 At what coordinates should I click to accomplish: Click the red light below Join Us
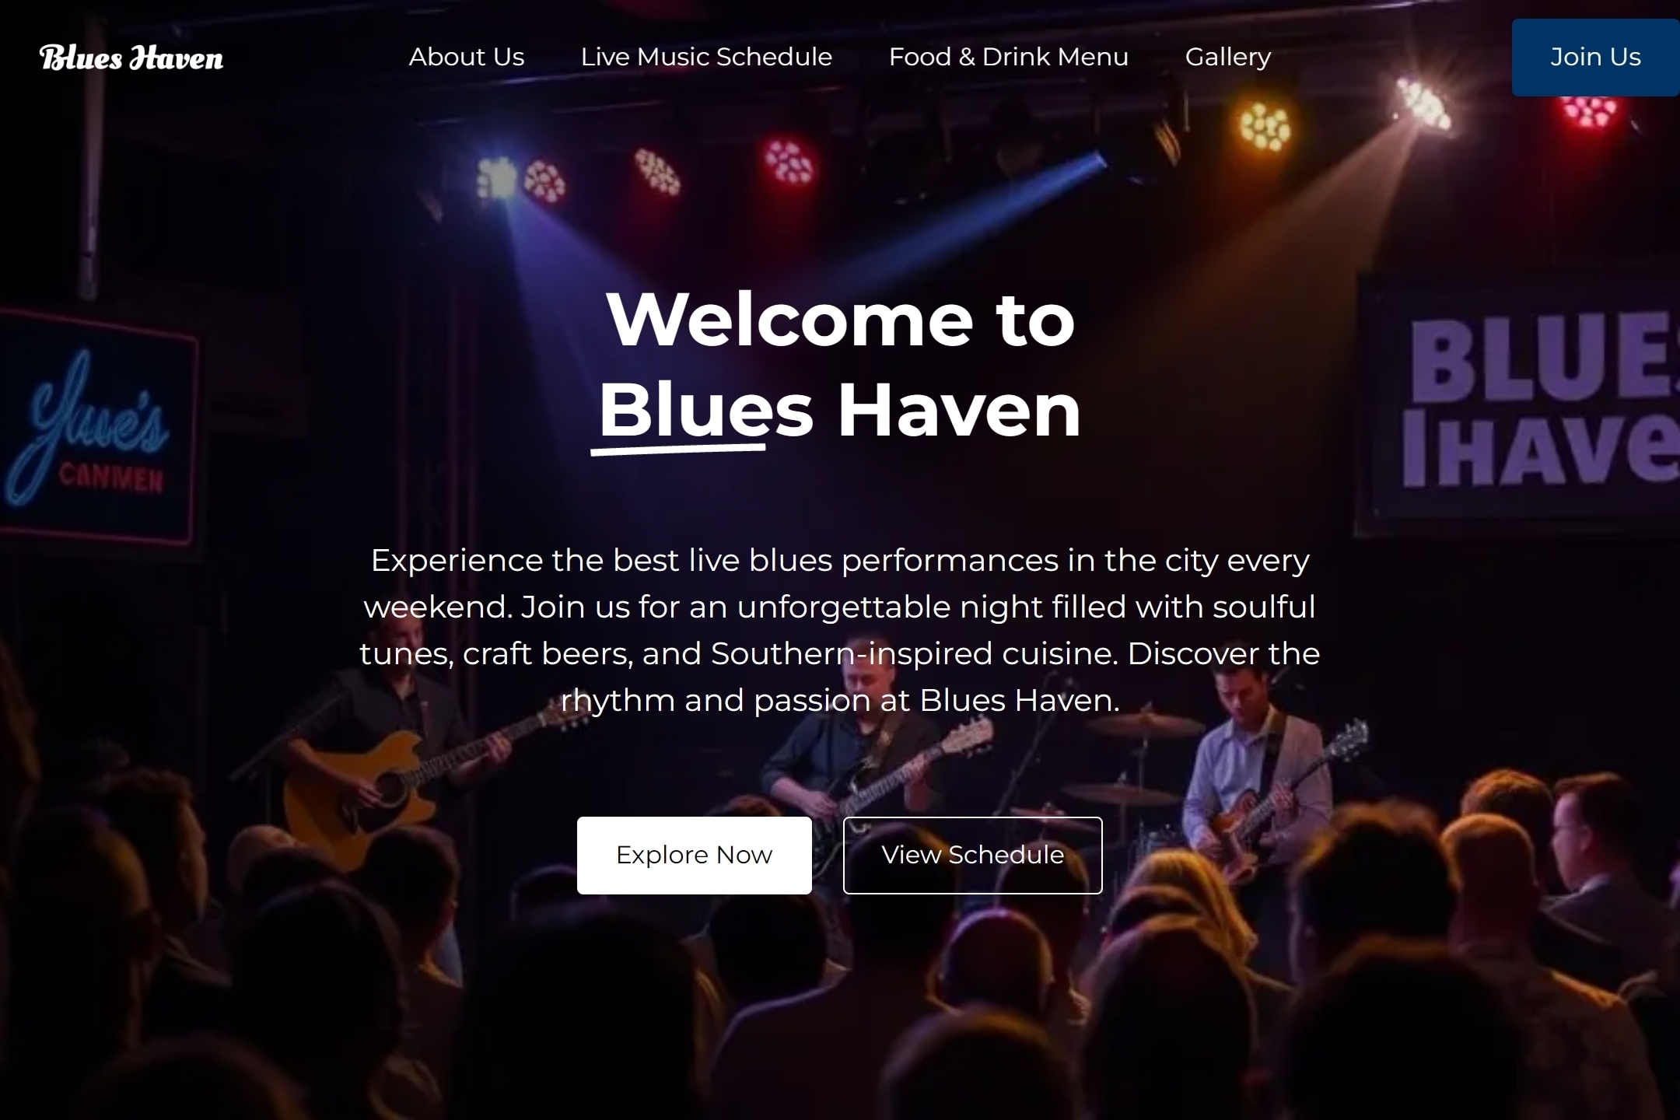tap(1590, 110)
